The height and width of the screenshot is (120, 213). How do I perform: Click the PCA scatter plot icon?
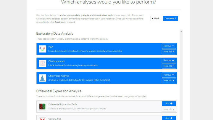click(42, 49)
